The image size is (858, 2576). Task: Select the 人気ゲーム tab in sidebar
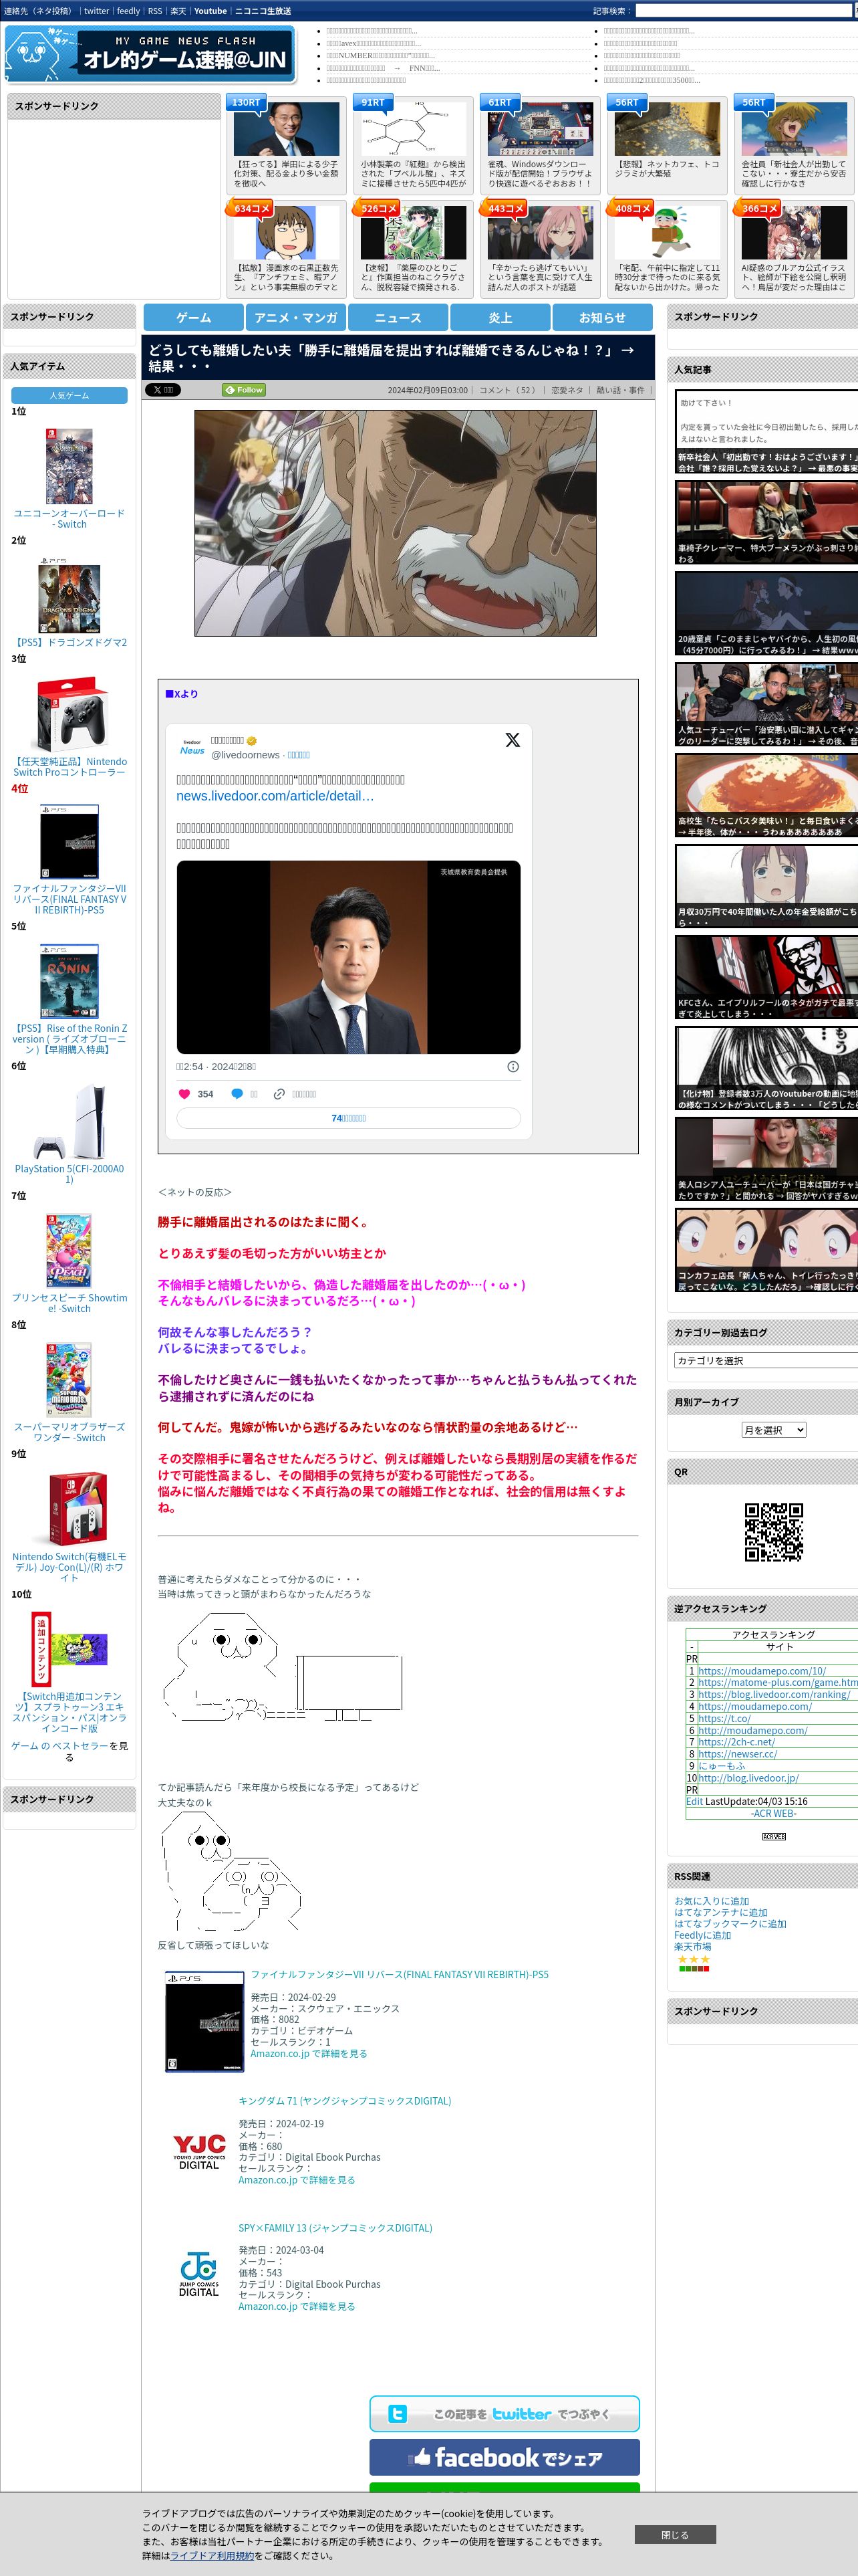click(69, 396)
